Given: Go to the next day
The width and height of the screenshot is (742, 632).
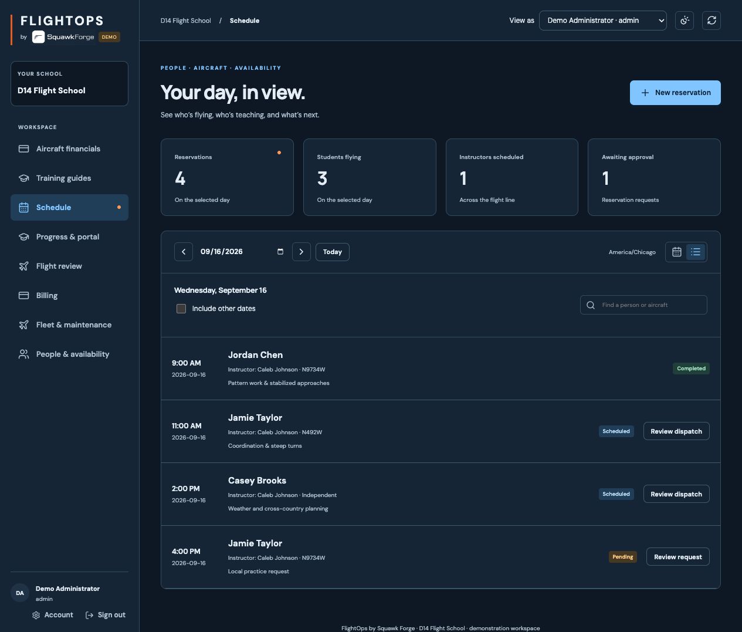Looking at the screenshot, I should coord(301,252).
